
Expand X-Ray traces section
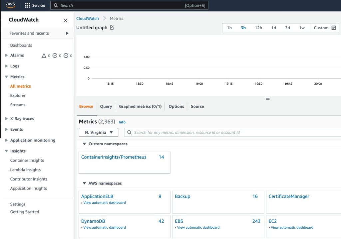point(7,119)
